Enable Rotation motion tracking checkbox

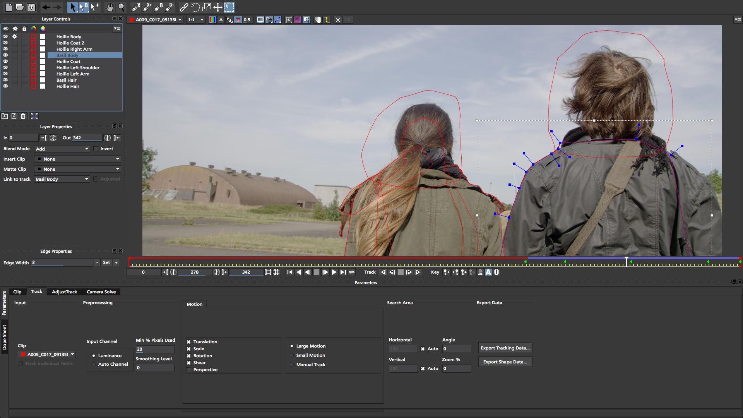189,355
